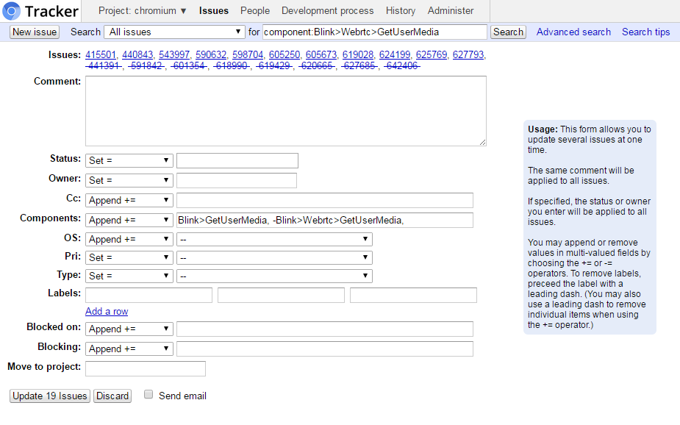Expand the Status operator dropdown
The width and height of the screenshot is (680, 425).
129,160
